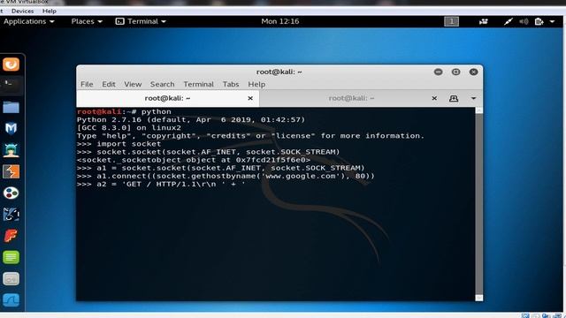This screenshot has height=318, width=566.
Task: Close the terminal window
Action: click(474, 72)
